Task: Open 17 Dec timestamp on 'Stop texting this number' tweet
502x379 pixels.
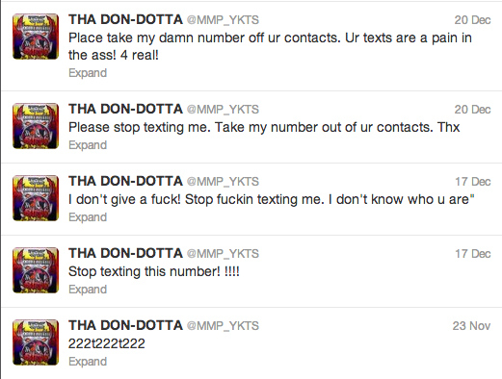Action: (473, 254)
